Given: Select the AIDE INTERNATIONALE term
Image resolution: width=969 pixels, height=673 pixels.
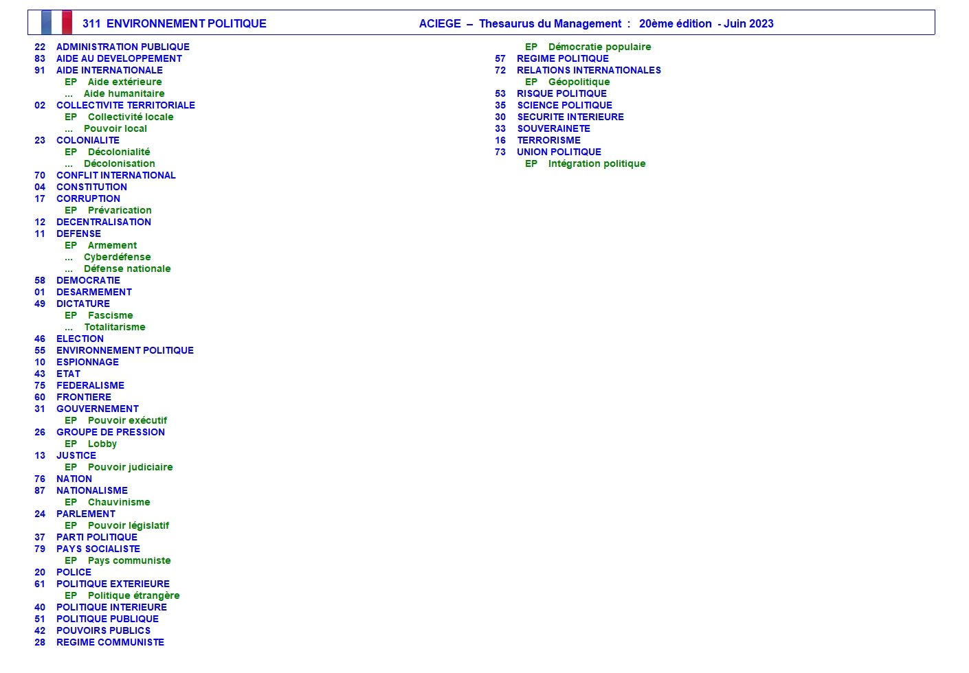Looking at the screenshot, I should click(109, 70).
